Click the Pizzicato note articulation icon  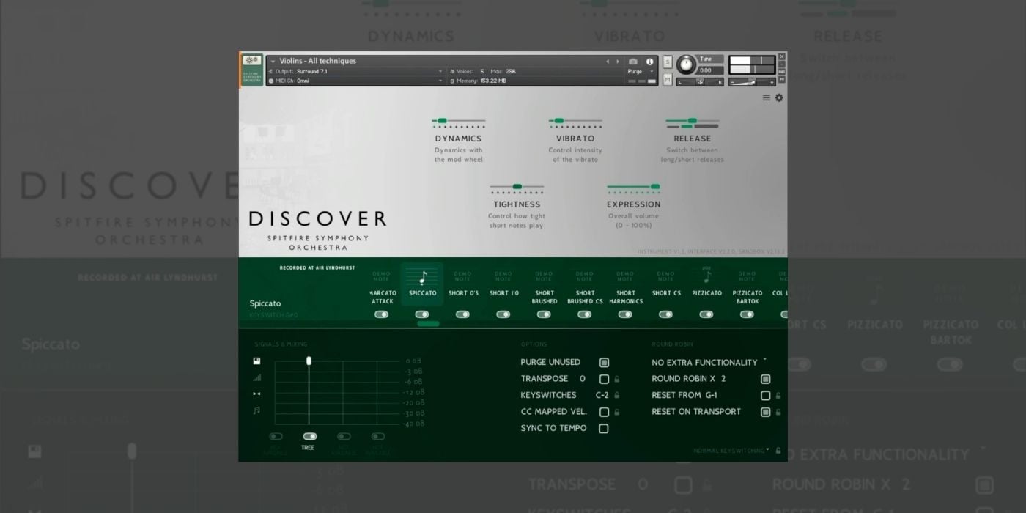click(706, 276)
